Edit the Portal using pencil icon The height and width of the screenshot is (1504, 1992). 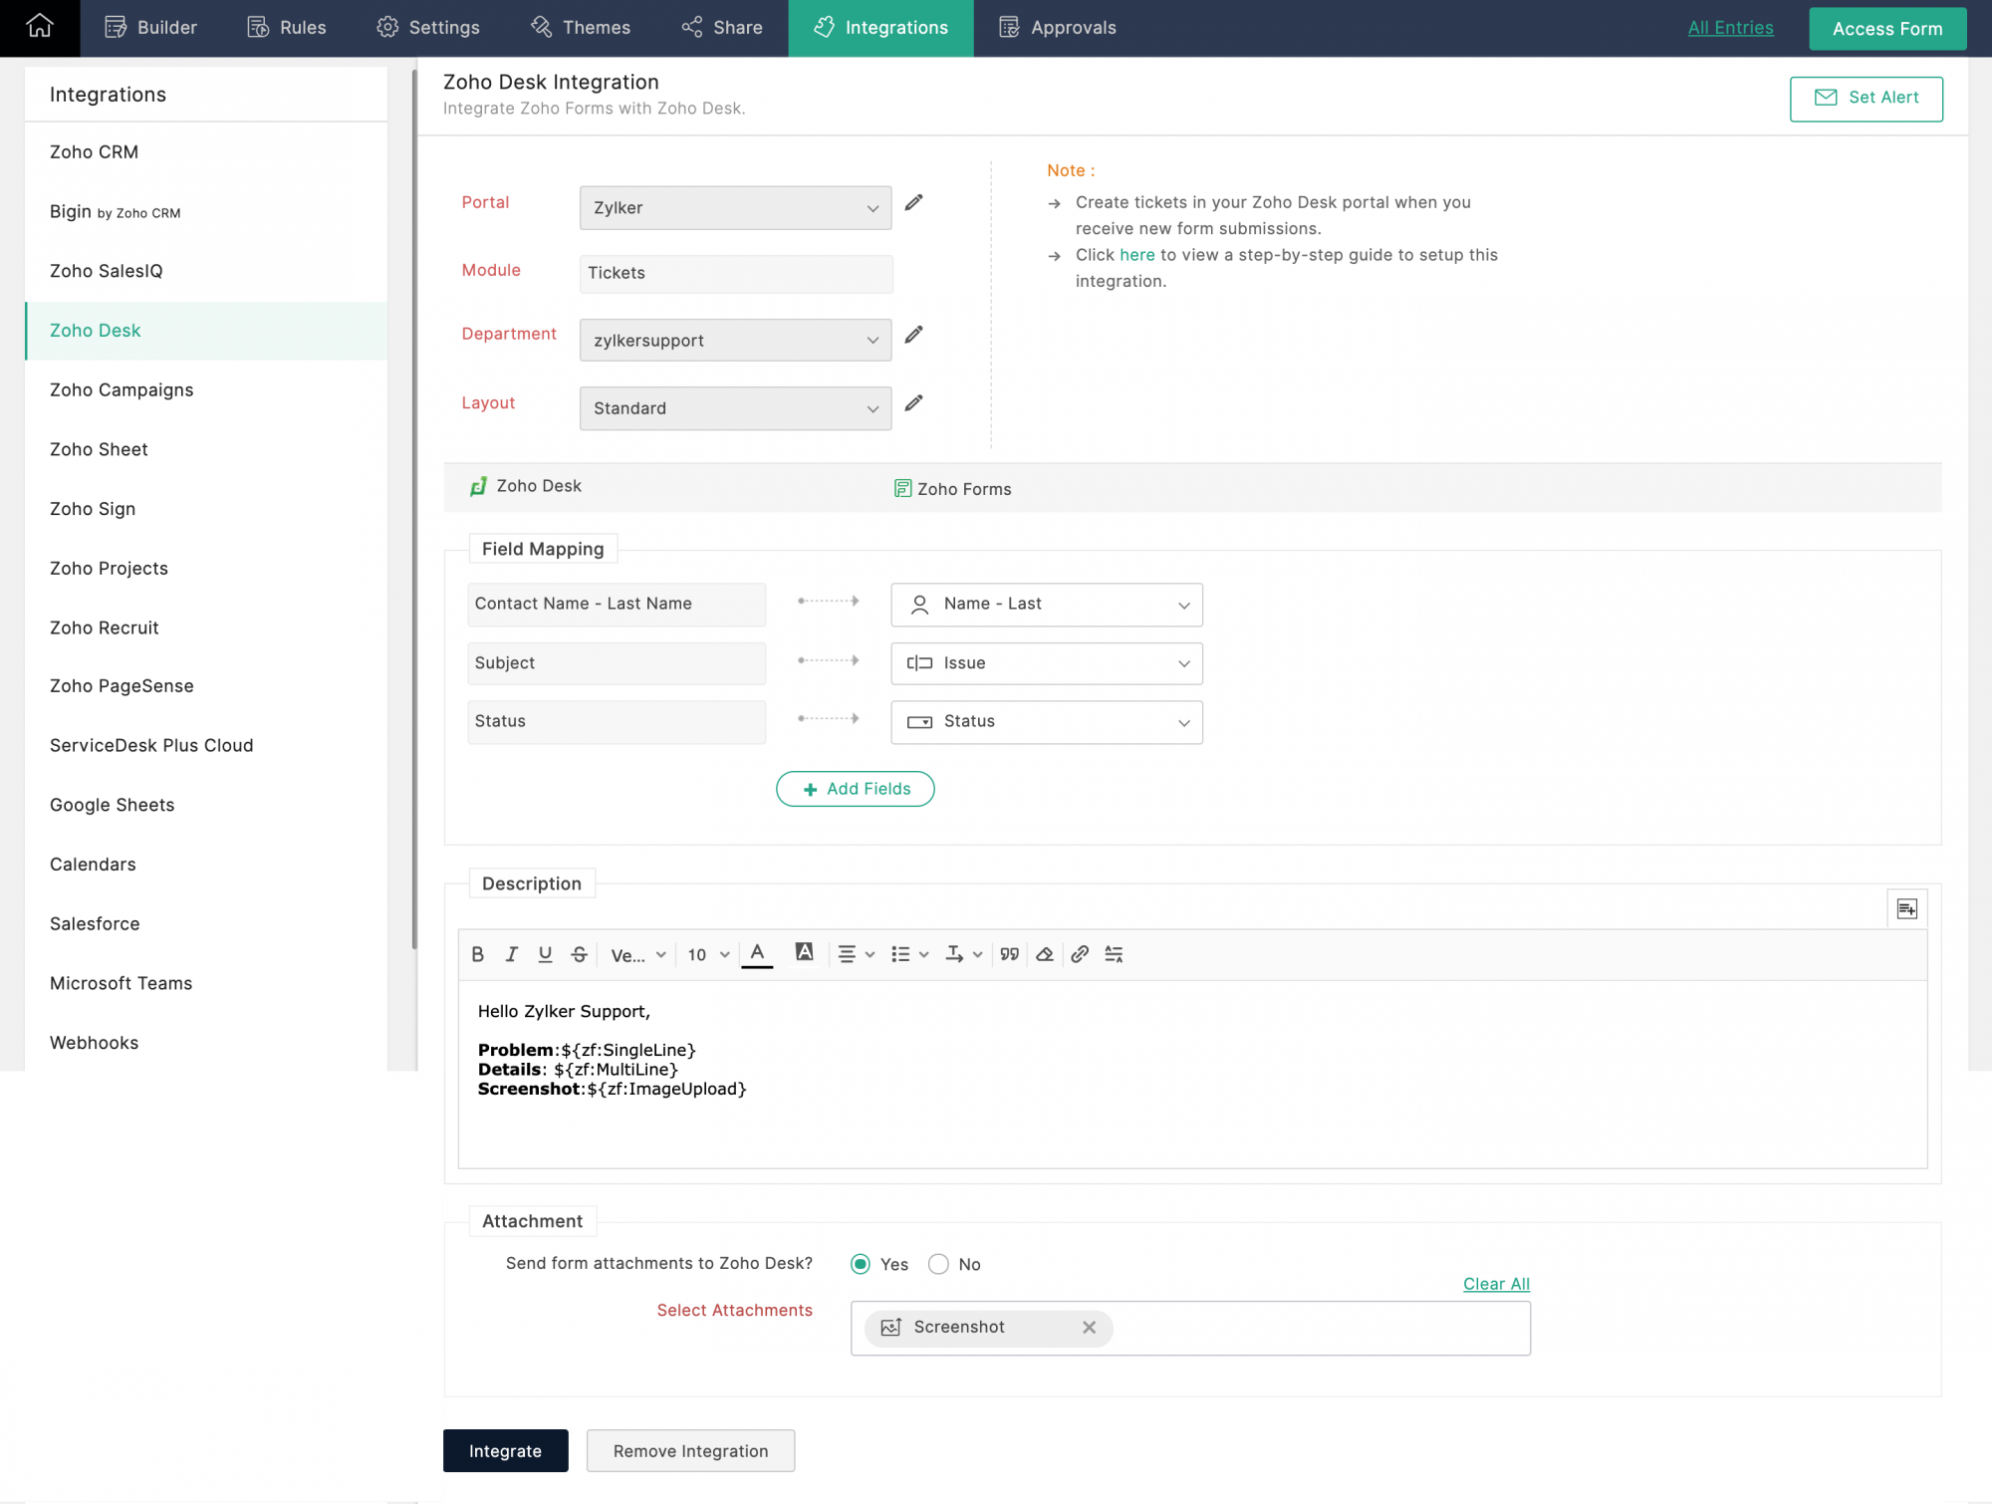click(913, 203)
